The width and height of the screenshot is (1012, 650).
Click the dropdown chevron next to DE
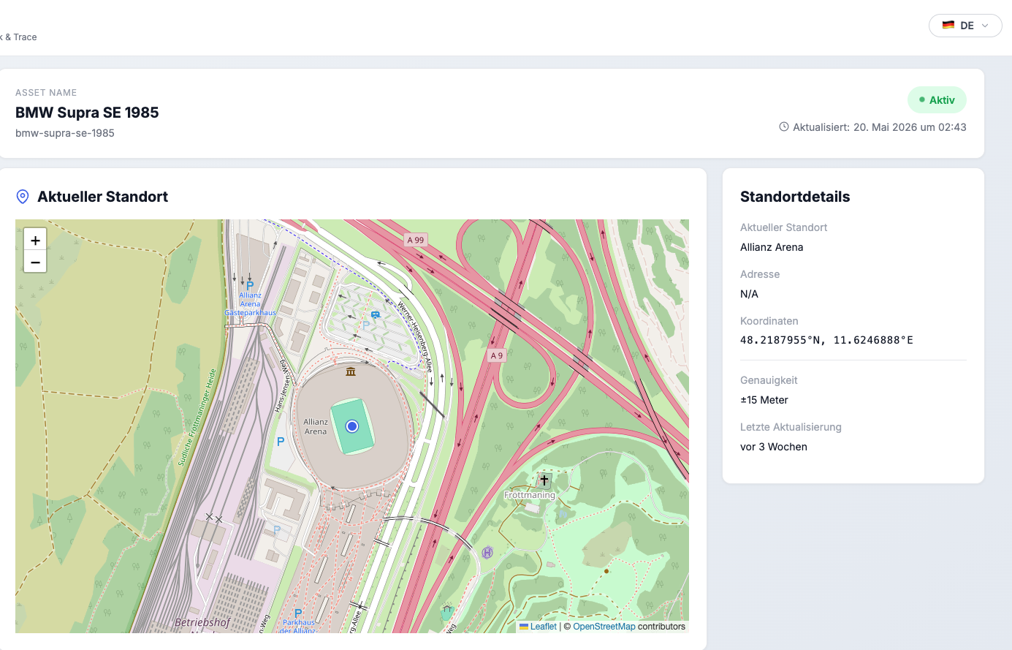(985, 26)
